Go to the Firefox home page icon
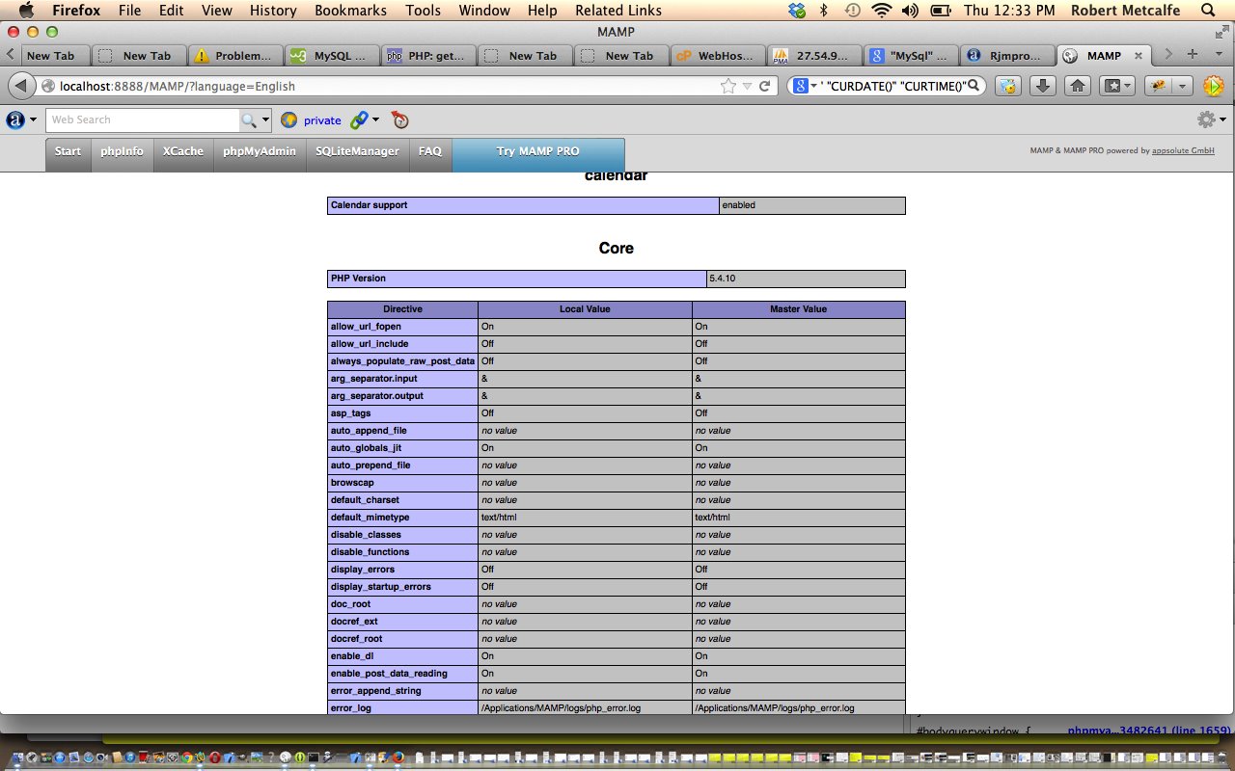Image resolution: width=1235 pixels, height=771 pixels. [1078, 86]
